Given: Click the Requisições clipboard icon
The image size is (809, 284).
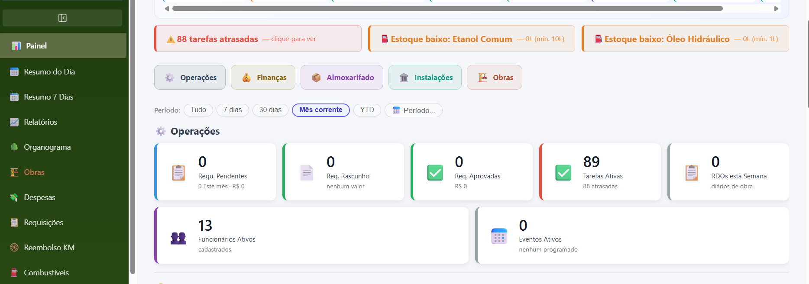Looking at the screenshot, I should tap(14, 223).
